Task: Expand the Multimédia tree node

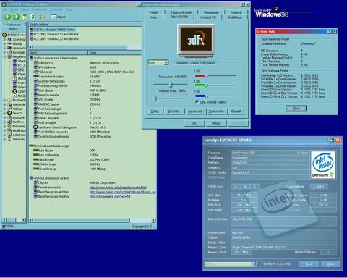Action: pos(4,100)
